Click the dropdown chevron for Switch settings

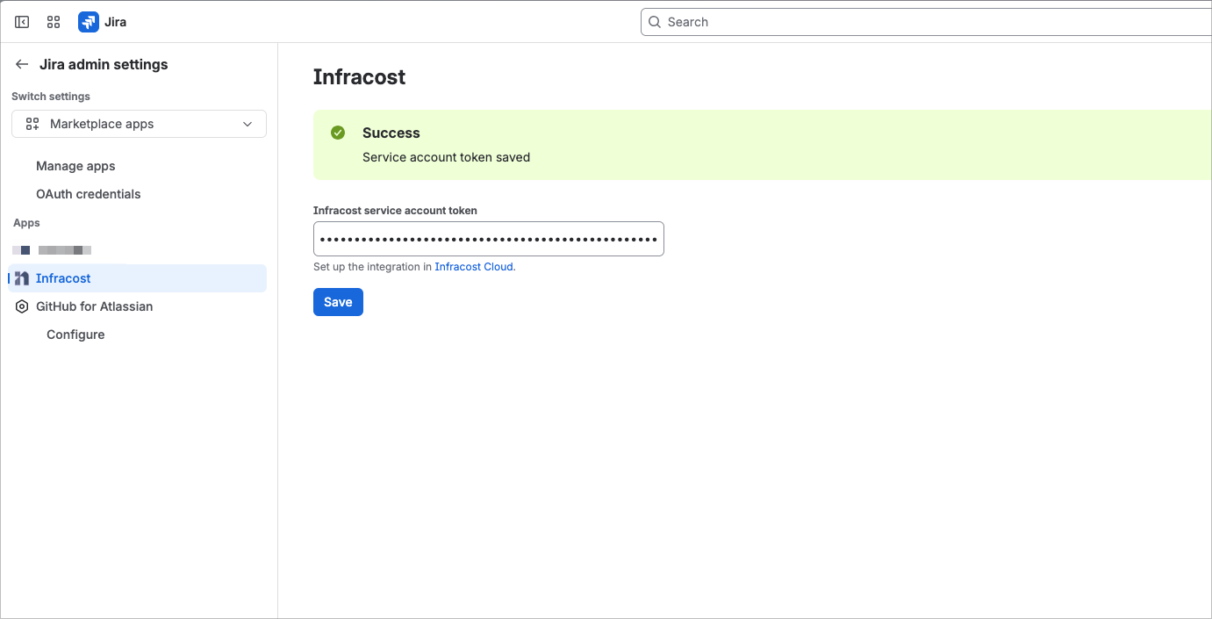click(x=247, y=124)
